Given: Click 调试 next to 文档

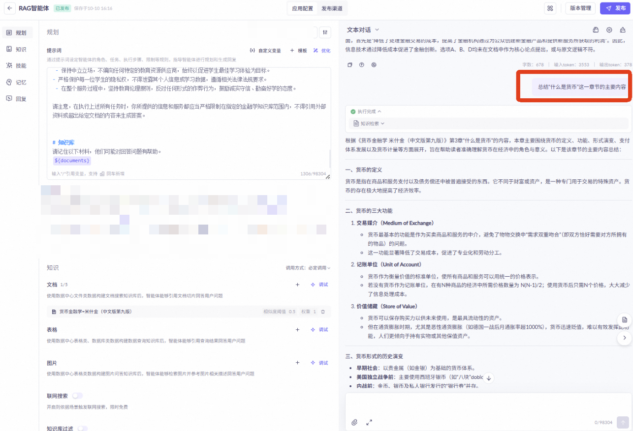Looking at the screenshot, I should (x=319, y=285).
